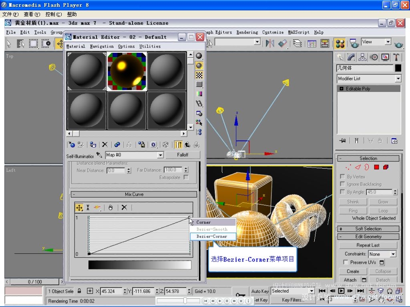Click the Go to Parent icon
This screenshot has width=410, height=307.
[187, 145]
